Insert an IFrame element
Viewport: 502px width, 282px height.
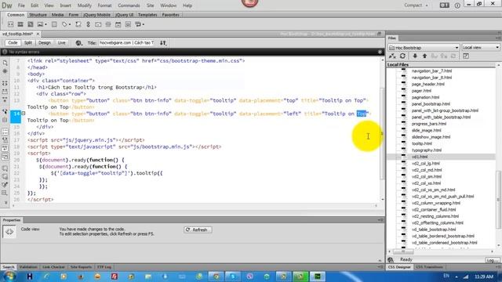tap(128, 24)
